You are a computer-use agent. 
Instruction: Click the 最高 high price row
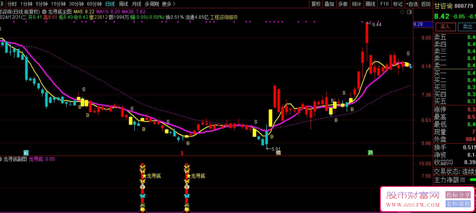[455, 117]
